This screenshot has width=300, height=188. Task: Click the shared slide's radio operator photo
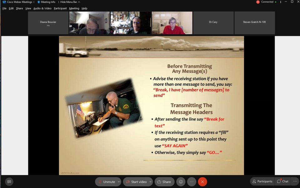click(104, 108)
